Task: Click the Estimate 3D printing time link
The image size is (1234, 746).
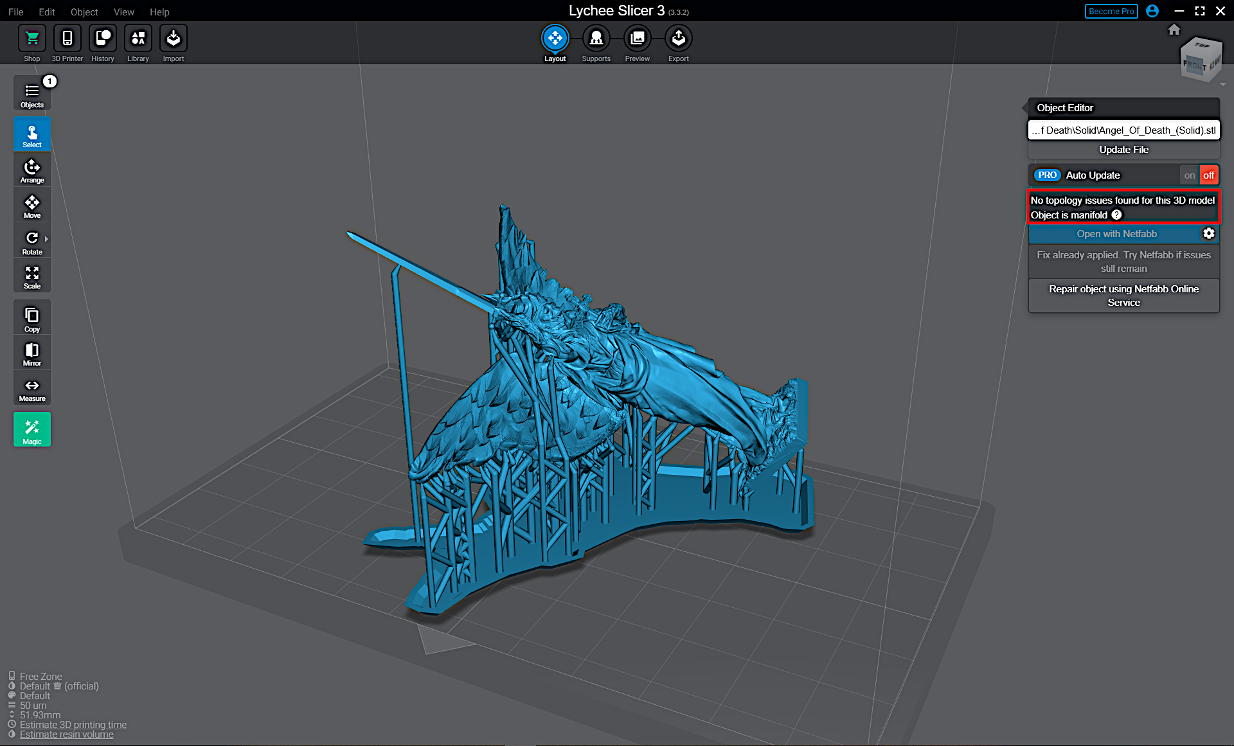Action: [x=73, y=724]
